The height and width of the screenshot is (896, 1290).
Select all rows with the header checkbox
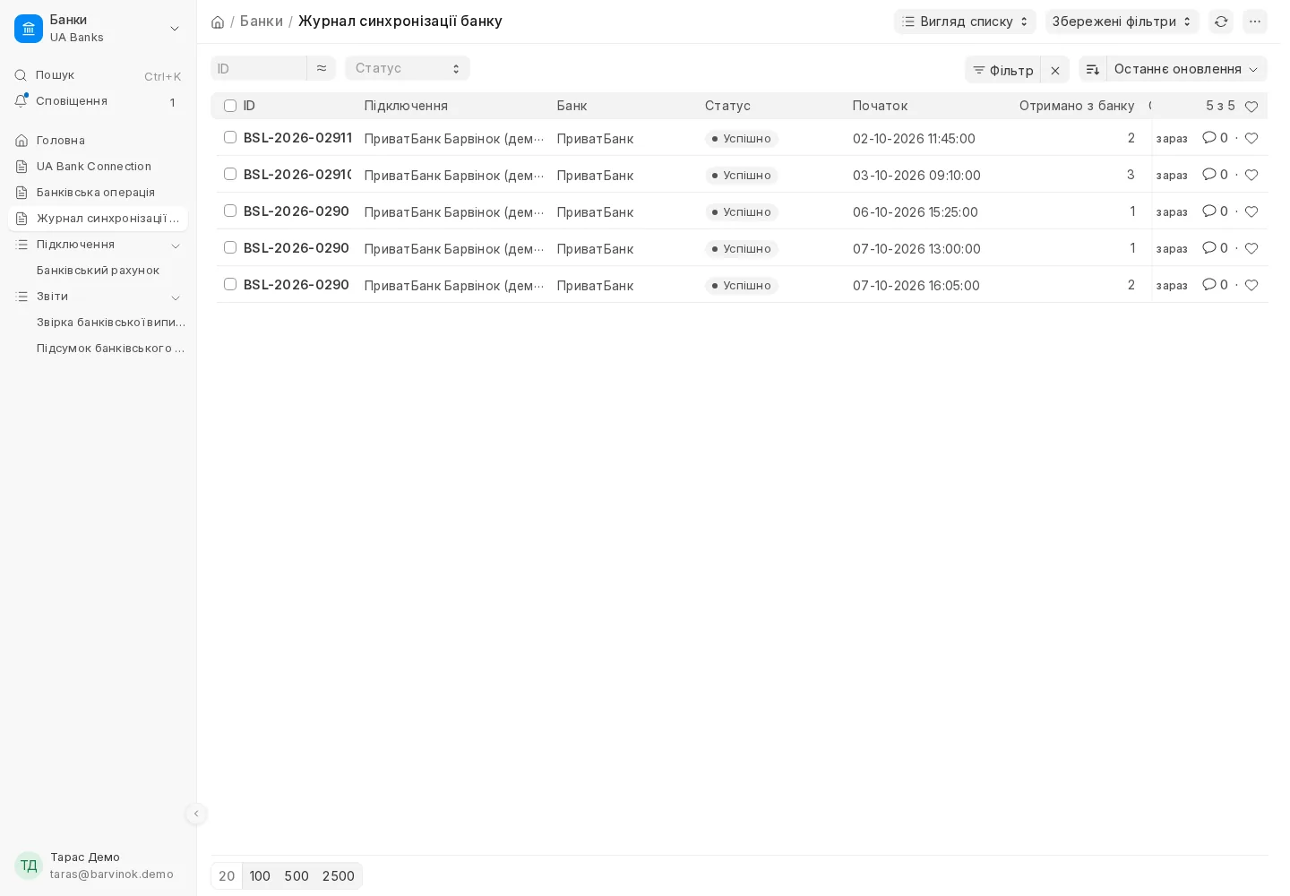click(x=230, y=106)
